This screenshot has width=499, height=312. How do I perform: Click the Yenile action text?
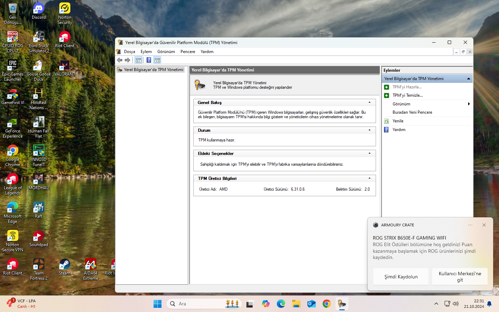pyautogui.click(x=398, y=121)
